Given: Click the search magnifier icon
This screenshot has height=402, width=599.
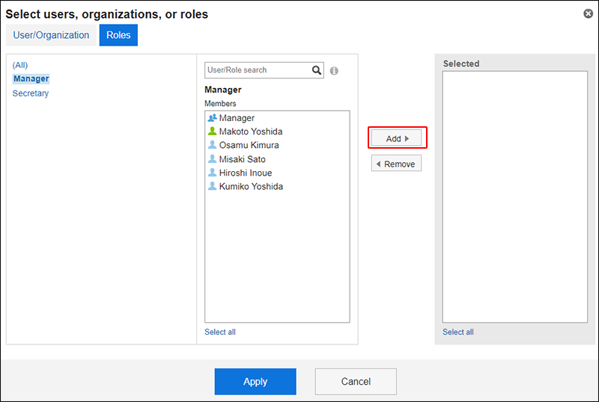Looking at the screenshot, I should click(316, 70).
